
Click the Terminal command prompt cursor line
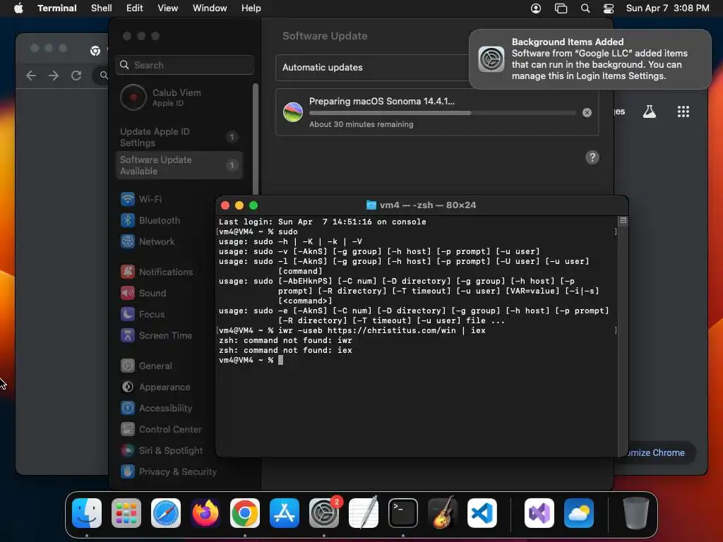(251, 360)
